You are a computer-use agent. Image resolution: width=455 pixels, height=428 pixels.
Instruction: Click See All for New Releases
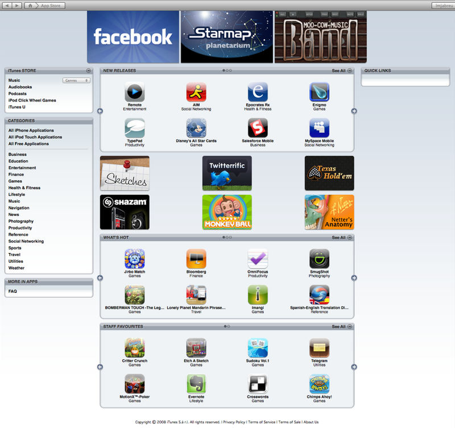click(x=342, y=71)
